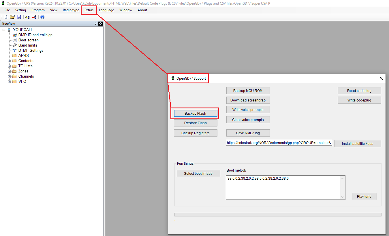Click the Contacts folder icon
The image size is (389, 236).
[15, 61]
